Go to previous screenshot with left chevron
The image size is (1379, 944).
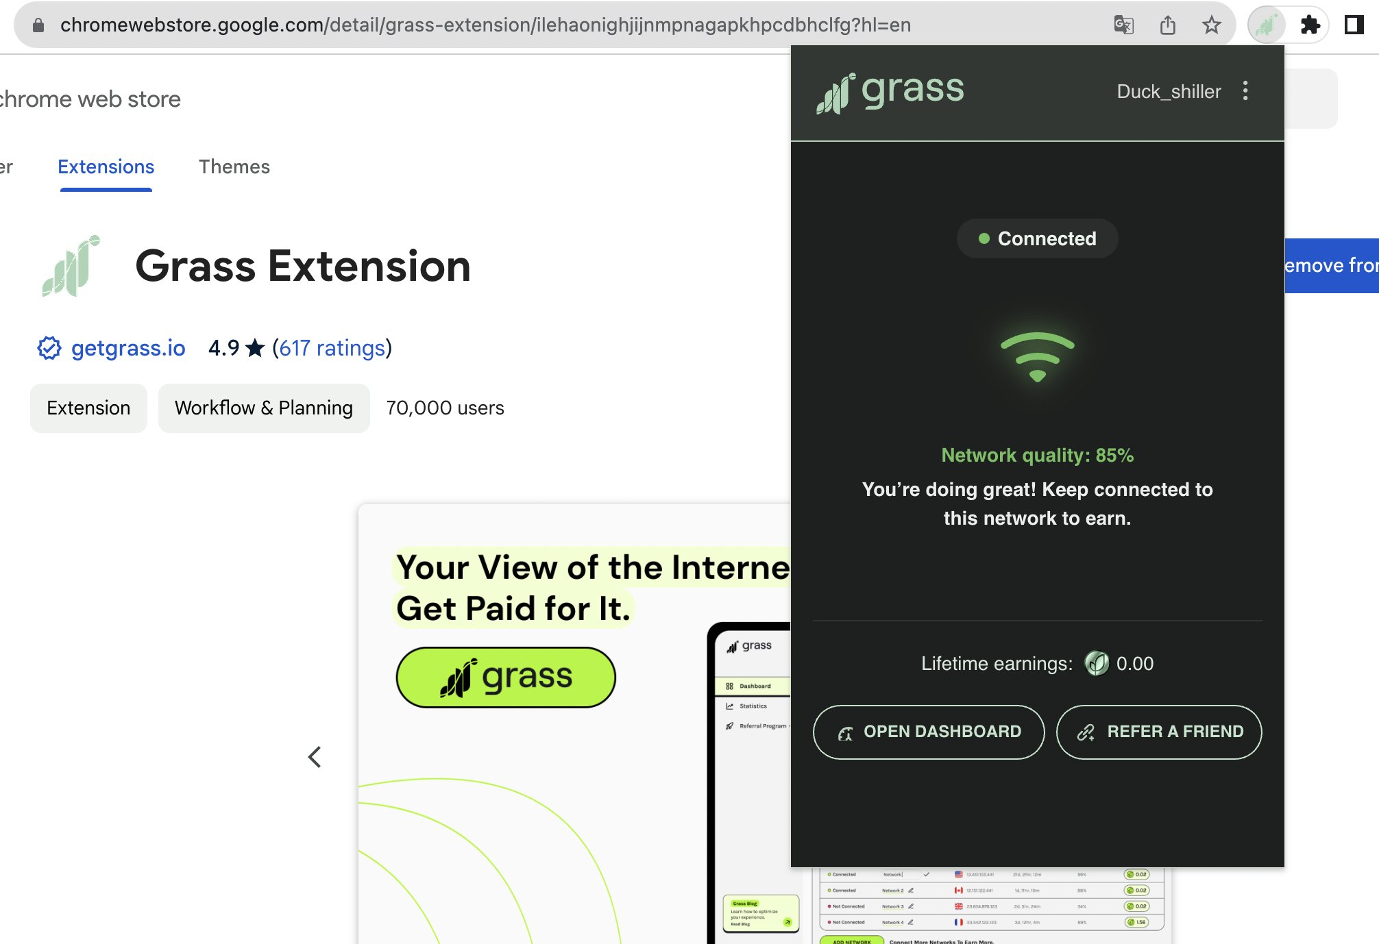(x=315, y=757)
